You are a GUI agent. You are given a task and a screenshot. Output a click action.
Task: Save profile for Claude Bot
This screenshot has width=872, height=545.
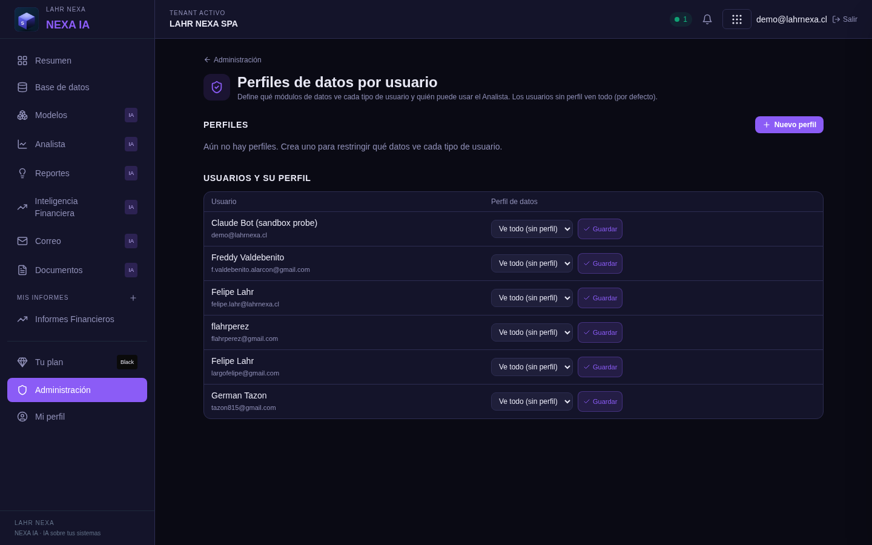coord(600,229)
